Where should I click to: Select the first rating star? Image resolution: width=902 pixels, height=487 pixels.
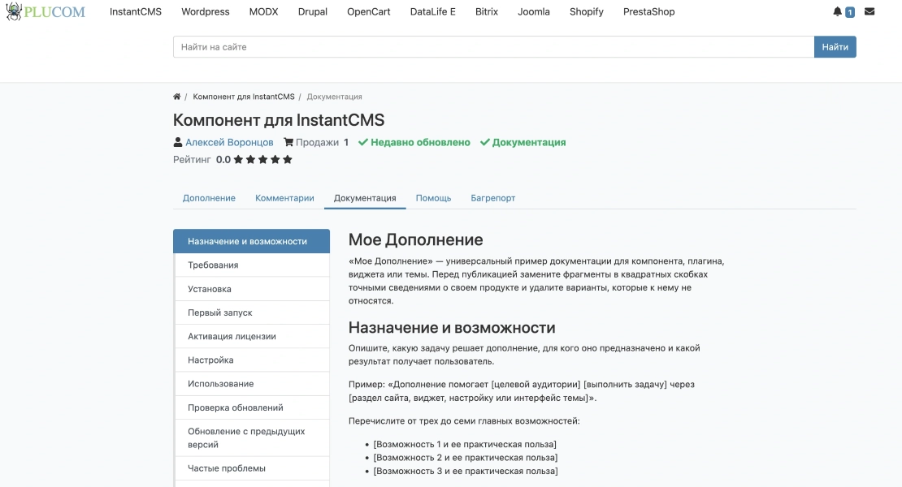pyautogui.click(x=238, y=160)
